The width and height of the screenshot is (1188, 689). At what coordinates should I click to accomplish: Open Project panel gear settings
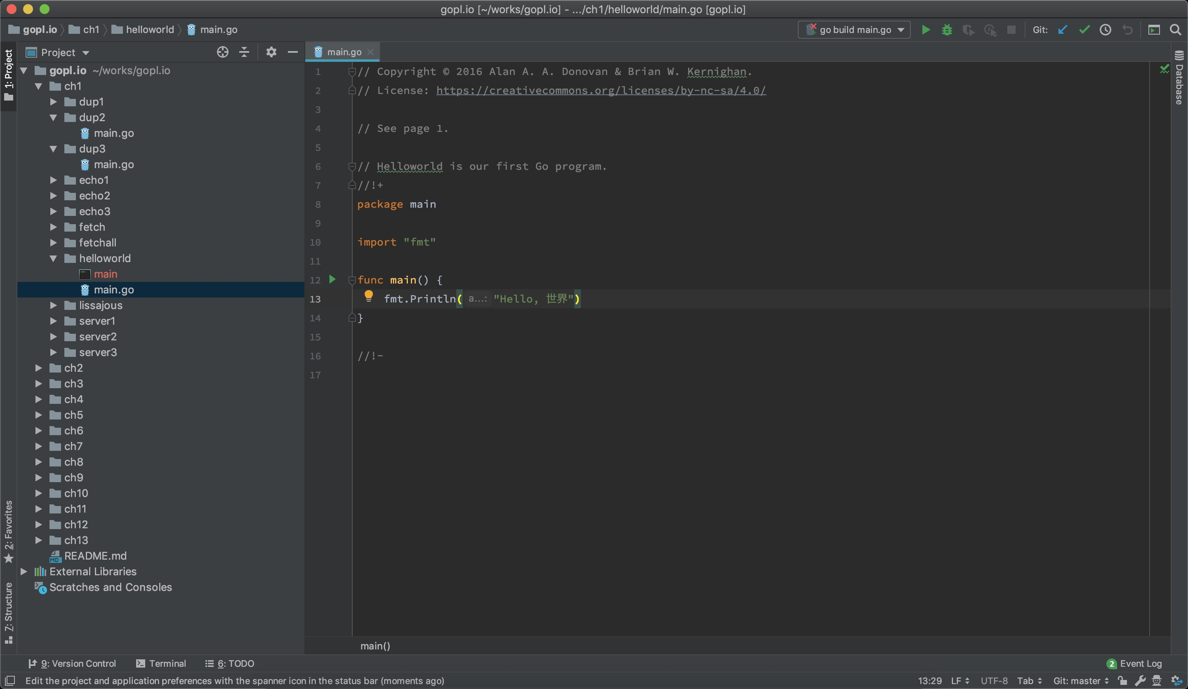coord(271,52)
